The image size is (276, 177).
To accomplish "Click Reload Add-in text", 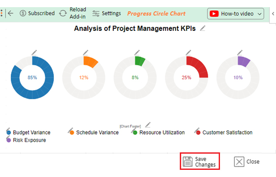I will (x=78, y=13).
